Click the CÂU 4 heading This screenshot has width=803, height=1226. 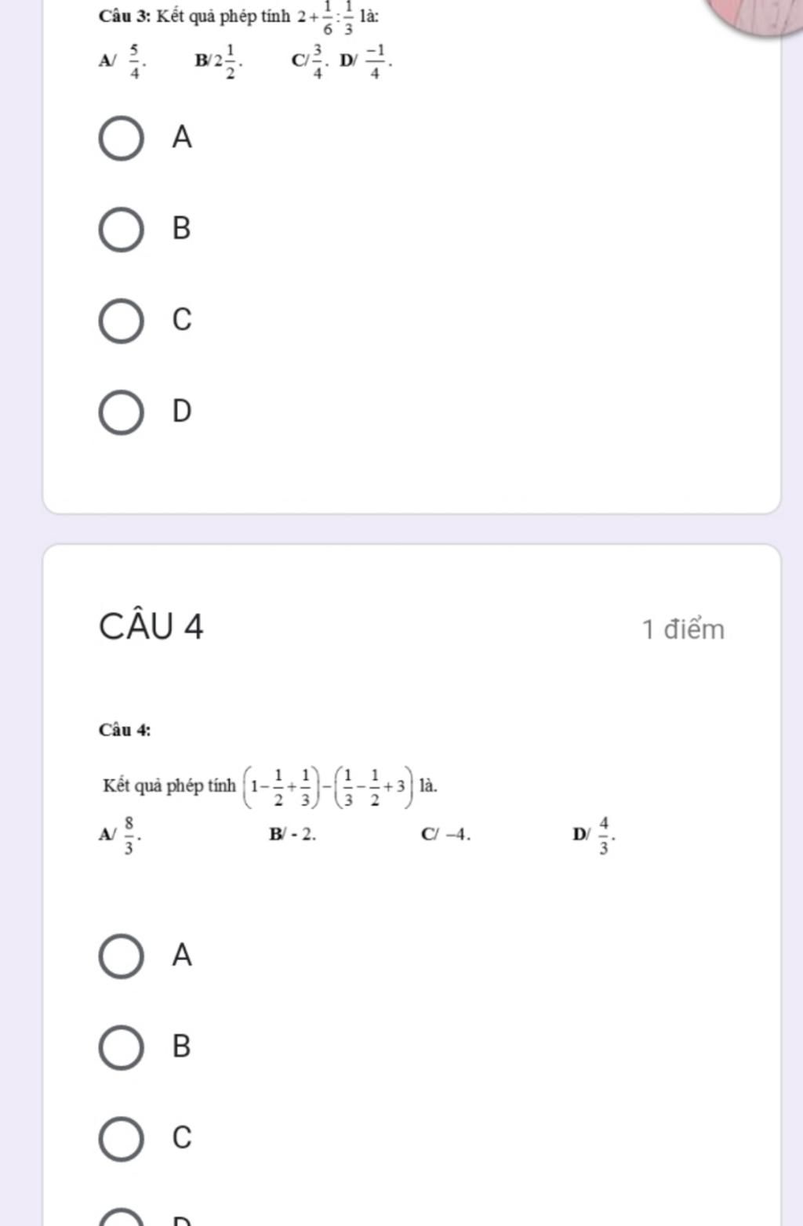coord(151,627)
